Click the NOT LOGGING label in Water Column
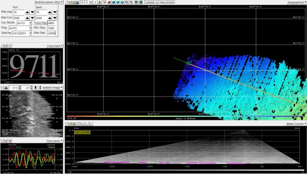The width and height of the screenshot is (307, 174). (x=82, y=132)
